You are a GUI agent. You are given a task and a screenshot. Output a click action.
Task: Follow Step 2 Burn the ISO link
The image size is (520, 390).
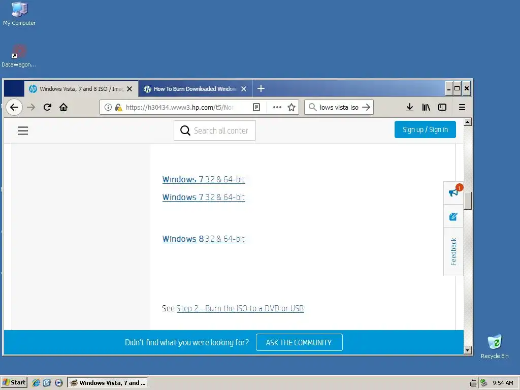pyautogui.click(x=240, y=308)
